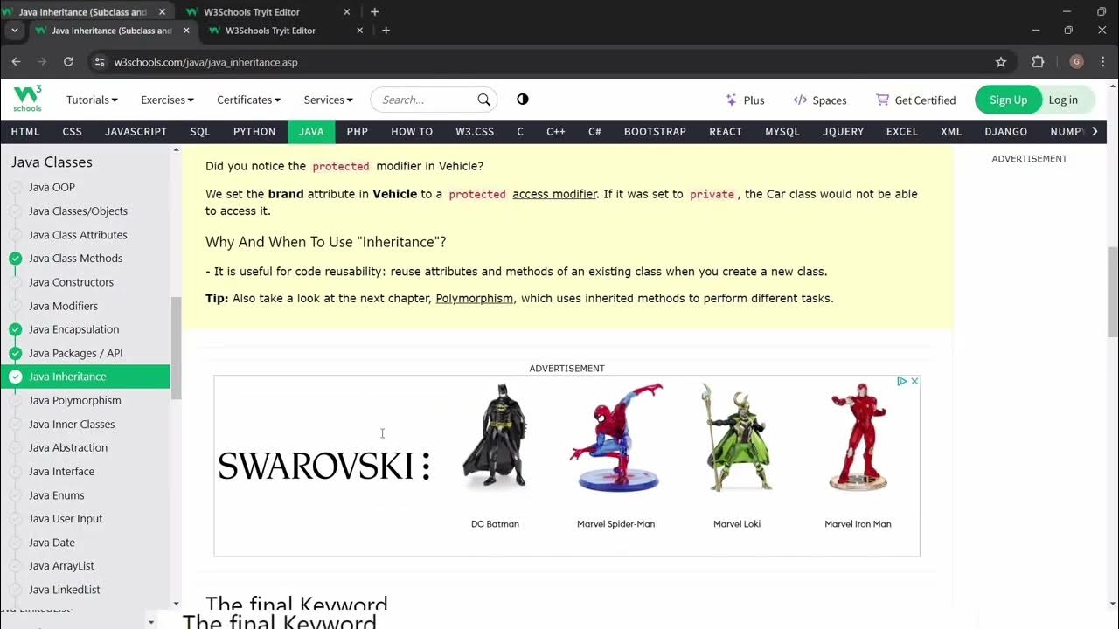Click Marvel Spider-Man figurine ad image
The height and width of the screenshot is (629, 1119).
coord(616,437)
